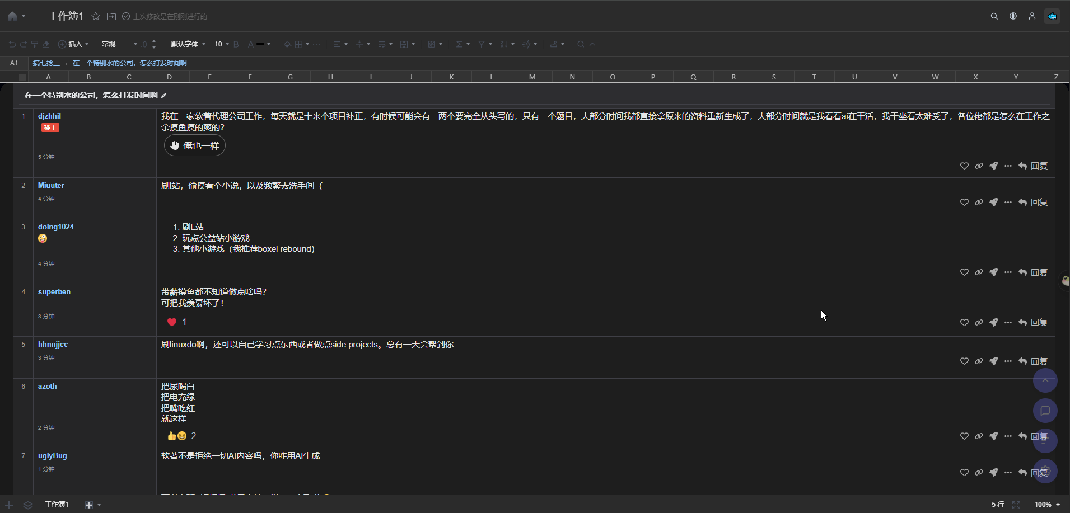Open the filter funnel dropdown
Viewport: 1070px width, 513px height.
485,44
